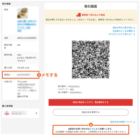
Task: Open 商品が売れた後の流れ link
Action: click(x=122, y=28)
